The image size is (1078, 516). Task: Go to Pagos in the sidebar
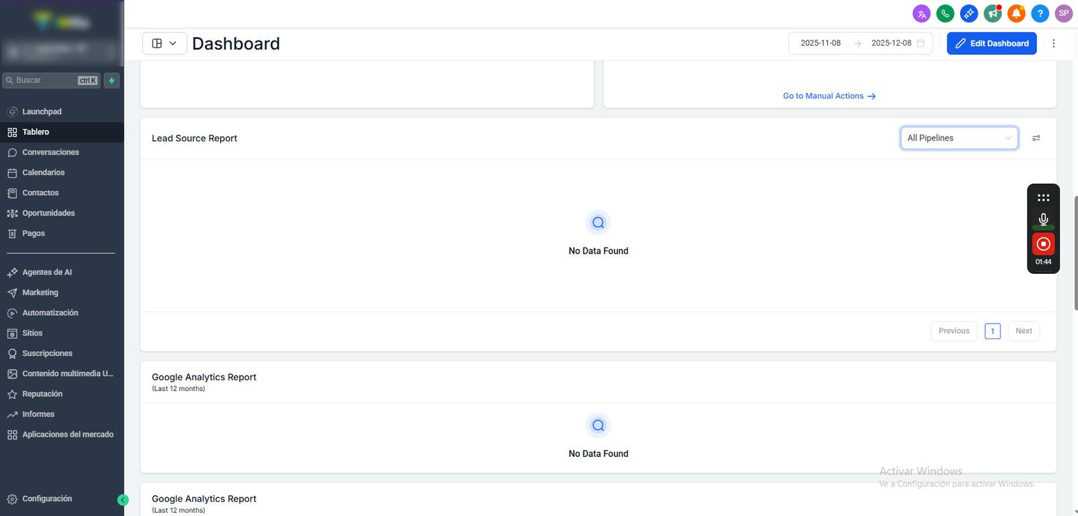[62, 233]
